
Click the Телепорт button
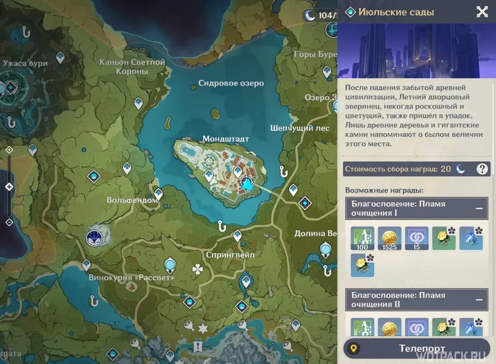click(x=417, y=348)
